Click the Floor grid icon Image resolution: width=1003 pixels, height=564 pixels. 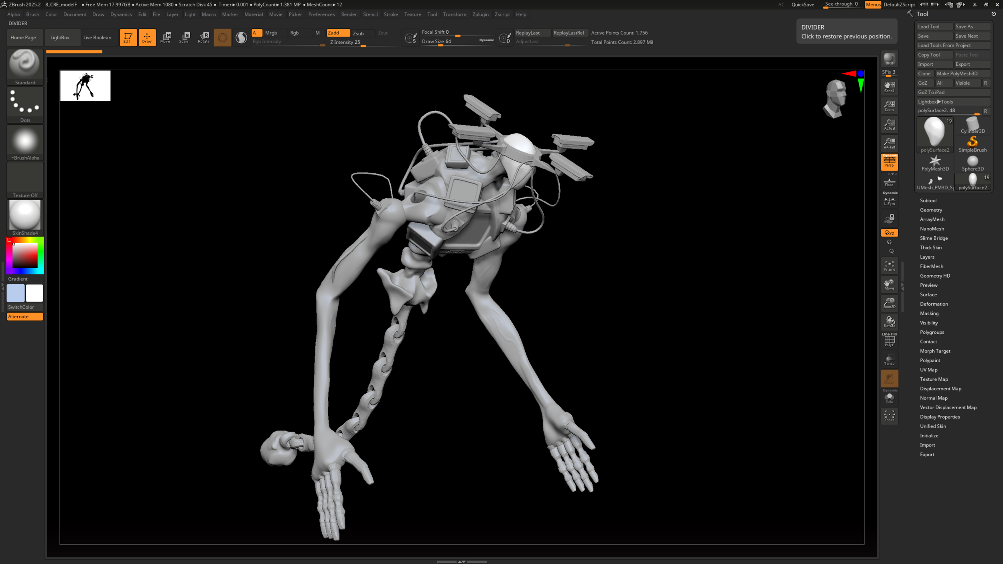point(889,182)
